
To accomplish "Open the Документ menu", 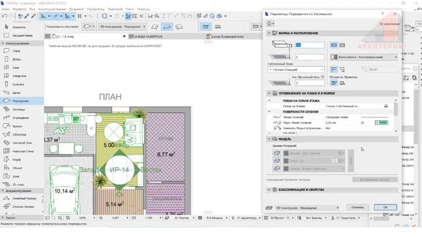I will pyautogui.click(x=76, y=9).
